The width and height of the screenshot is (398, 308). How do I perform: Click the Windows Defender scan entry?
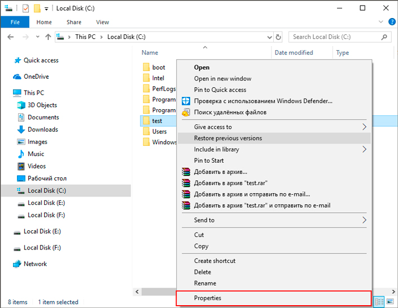(x=274, y=101)
